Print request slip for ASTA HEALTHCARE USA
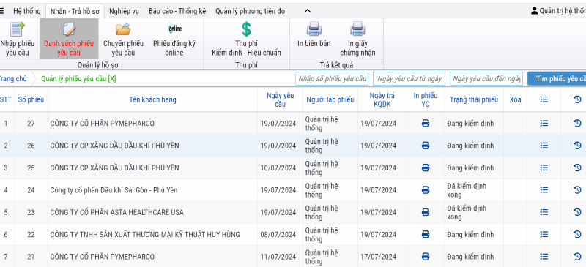This screenshot has width=586, height=267. click(x=426, y=212)
